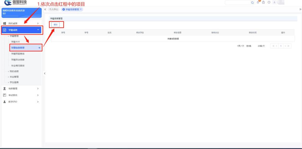Open notifications bell icon
This screenshot has height=149, width=302.
258,2
